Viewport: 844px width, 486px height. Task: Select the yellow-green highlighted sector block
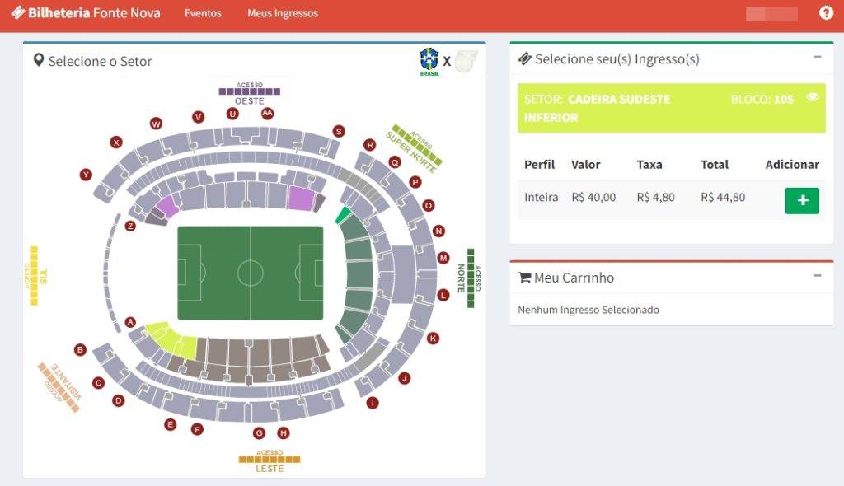tap(172, 339)
